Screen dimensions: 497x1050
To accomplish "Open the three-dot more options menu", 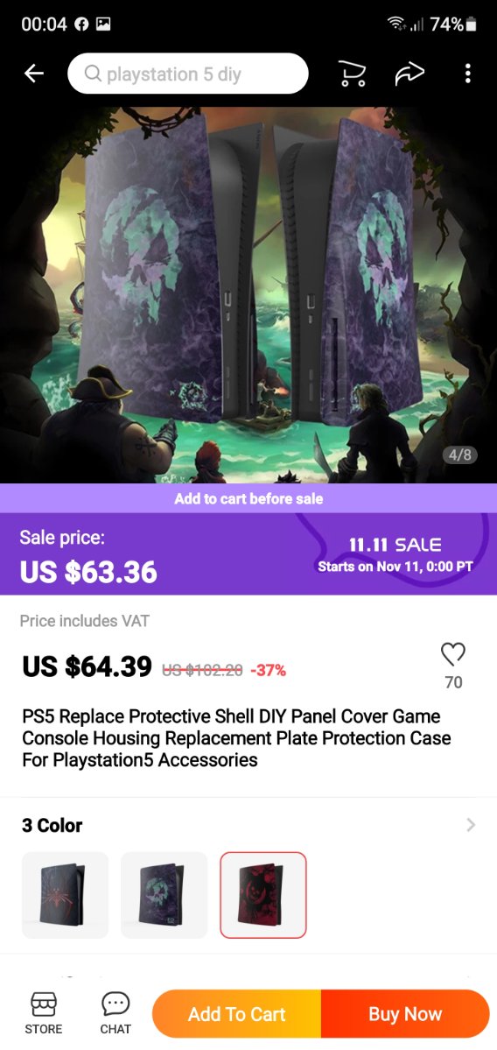I will point(467,74).
